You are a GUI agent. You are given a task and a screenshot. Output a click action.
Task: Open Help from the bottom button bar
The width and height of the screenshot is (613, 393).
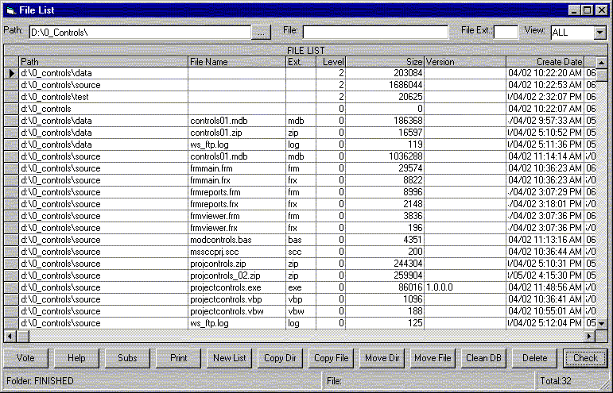point(76,358)
